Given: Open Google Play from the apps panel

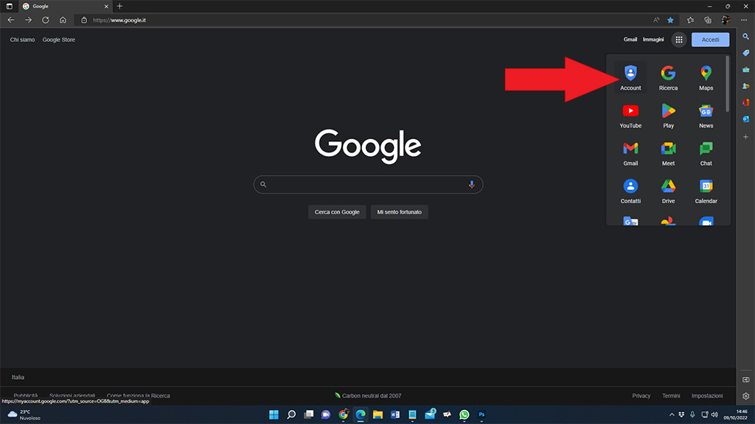Looking at the screenshot, I should point(668,116).
